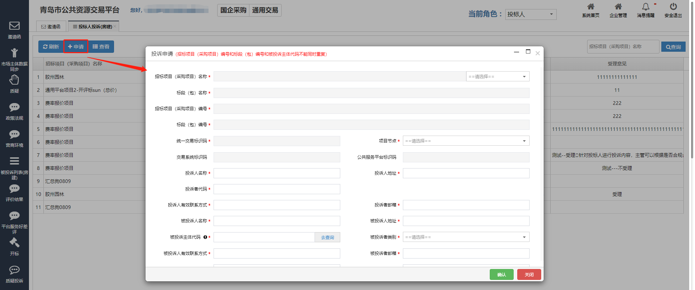Open 市场主体数据同步 in the sidebar
Viewport: 695px width, 290px height.
point(14,59)
